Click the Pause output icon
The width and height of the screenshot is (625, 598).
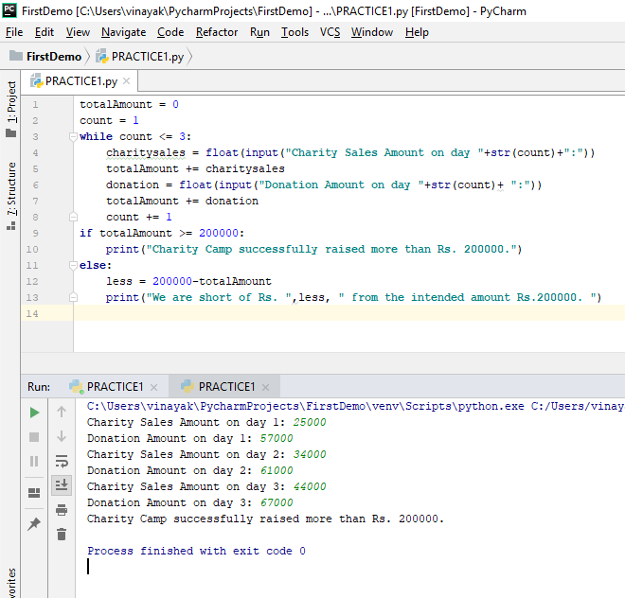pyautogui.click(x=34, y=462)
